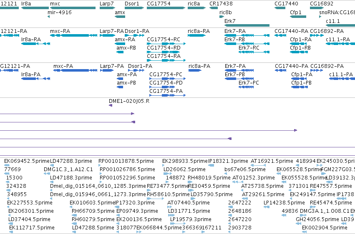Select the mxc-RA transcript glyph

click(73, 35)
